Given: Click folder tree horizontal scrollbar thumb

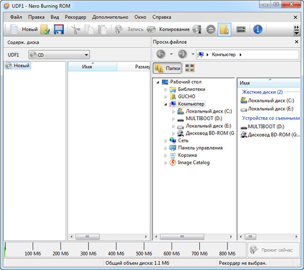Looking at the screenshot, I should click(x=182, y=237).
